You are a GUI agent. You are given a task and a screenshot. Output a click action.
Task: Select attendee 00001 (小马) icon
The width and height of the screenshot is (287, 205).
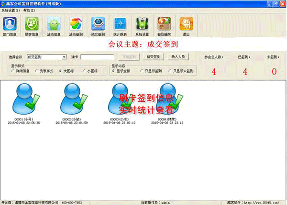point(26,99)
